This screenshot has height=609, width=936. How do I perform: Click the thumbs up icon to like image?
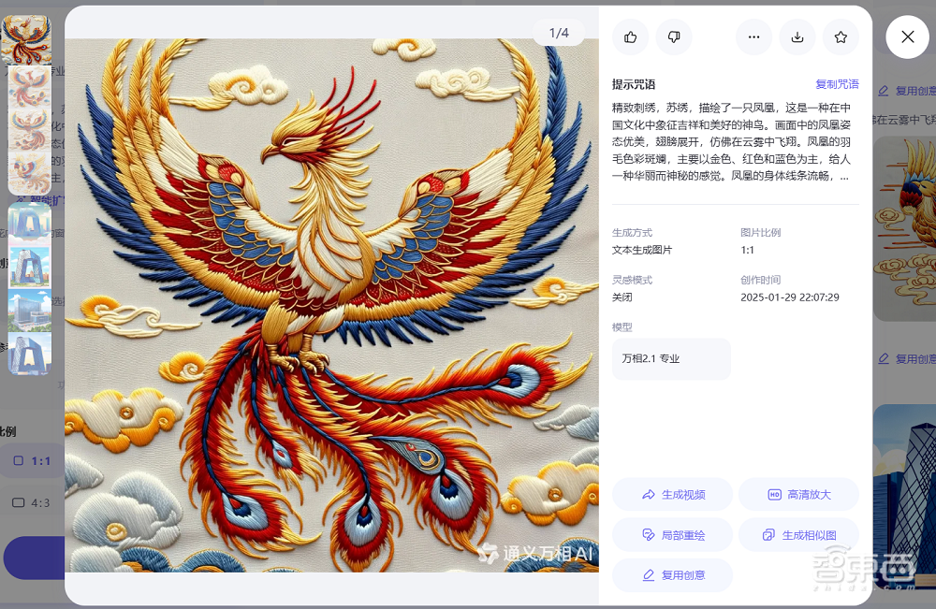click(x=630, y=37)
